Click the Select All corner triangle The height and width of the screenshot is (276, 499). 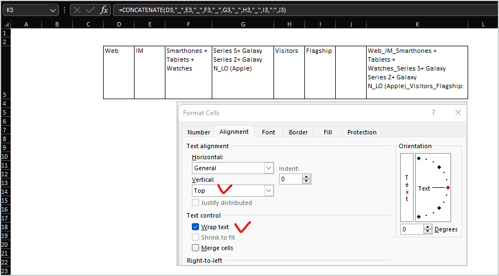click(6, 24)
